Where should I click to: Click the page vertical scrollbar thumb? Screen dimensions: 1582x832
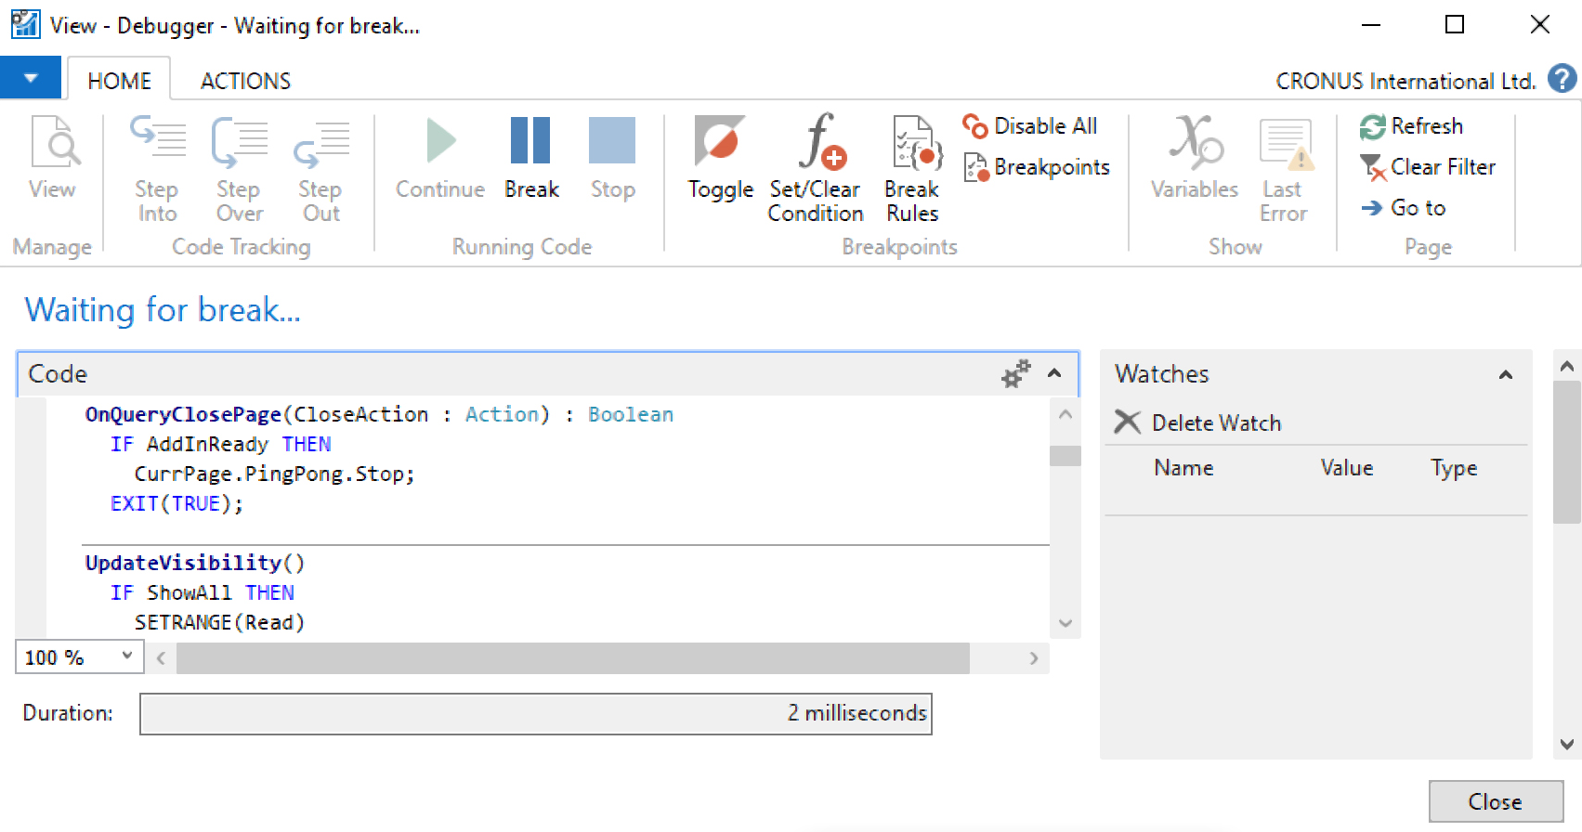point(1567,452)
